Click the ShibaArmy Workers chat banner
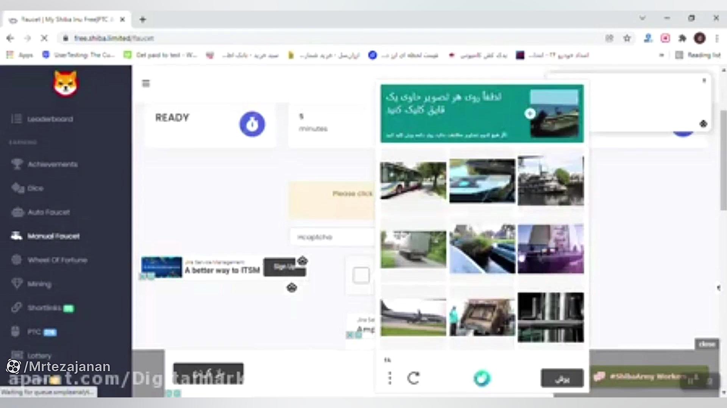The height and width of the screenshot is (408, 727). [650, 376]
